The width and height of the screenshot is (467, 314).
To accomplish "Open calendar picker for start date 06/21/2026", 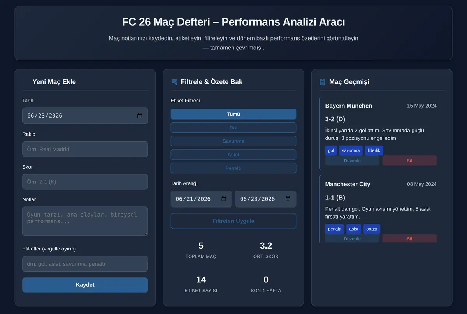I will pos(224,199).
